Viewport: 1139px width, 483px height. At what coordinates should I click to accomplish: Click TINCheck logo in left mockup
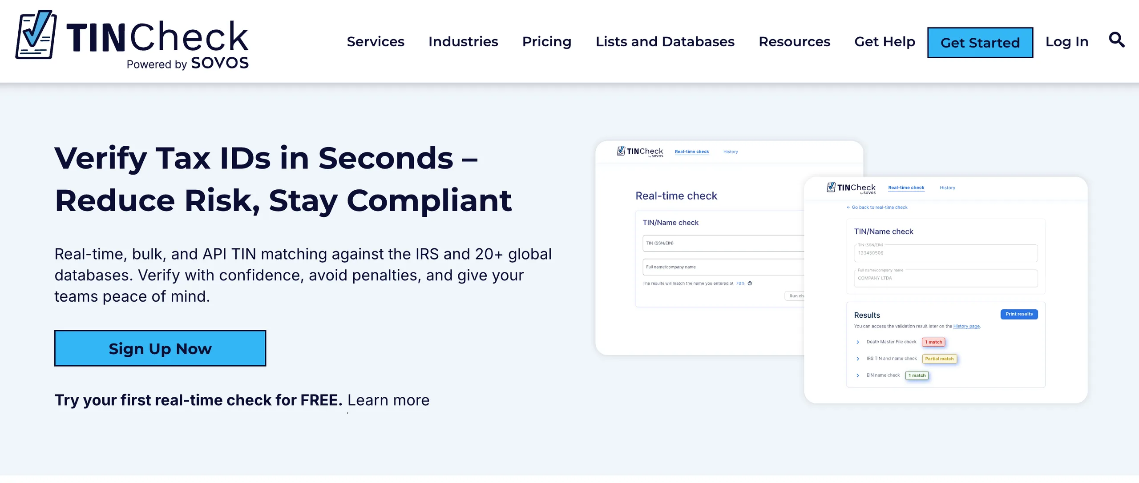point(640,152)
